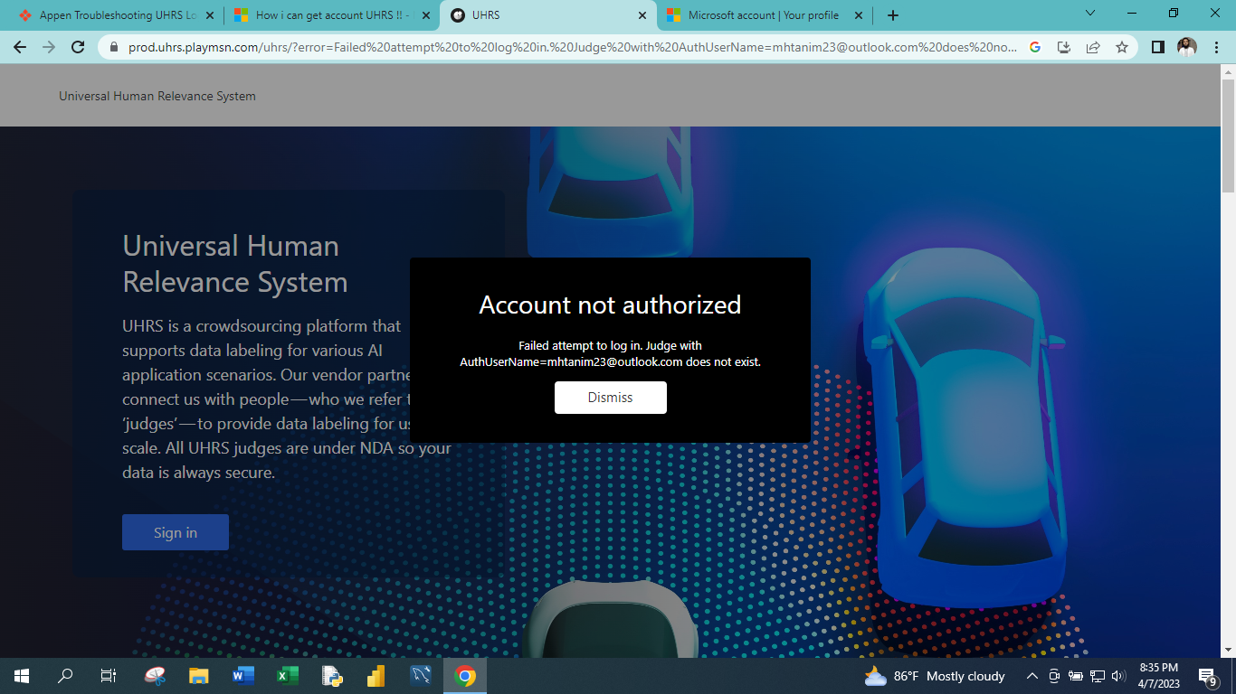Open Power BI from taskbar
This screenshot has height=694, width=1236.
[x=376, y=676]
